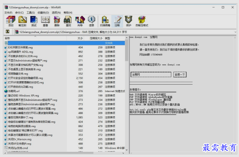Click the comment pane scroll-up arrow
Screen dimensions: 239x157
click(235, 38)
